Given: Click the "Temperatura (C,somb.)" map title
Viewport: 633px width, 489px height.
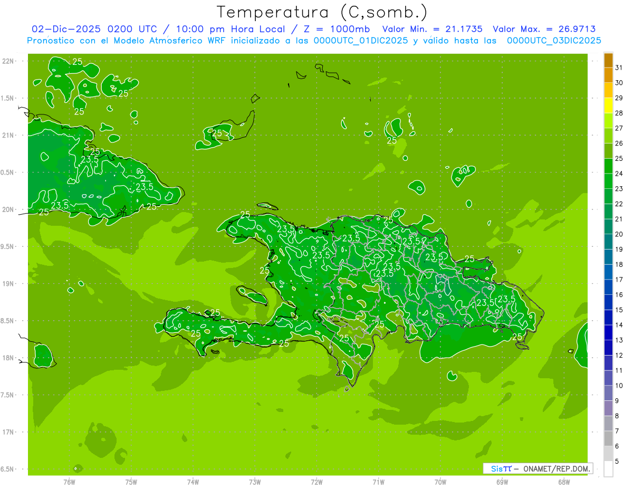Looking at the screenshot, I should 322,12.
